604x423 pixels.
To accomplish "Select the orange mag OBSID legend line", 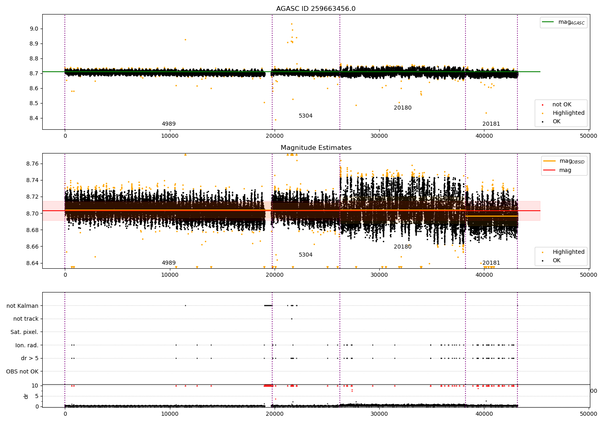I will (x=549, y=161).
